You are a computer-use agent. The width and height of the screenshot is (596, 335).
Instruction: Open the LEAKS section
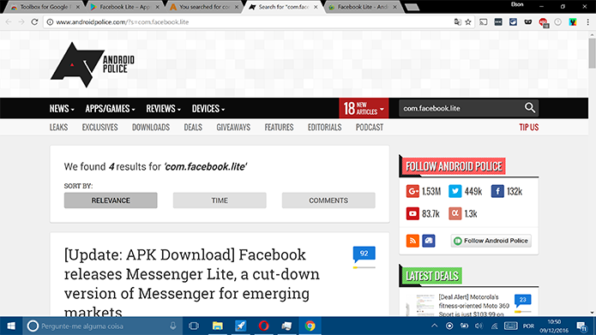pyautogui.click(x=58, y=128)
